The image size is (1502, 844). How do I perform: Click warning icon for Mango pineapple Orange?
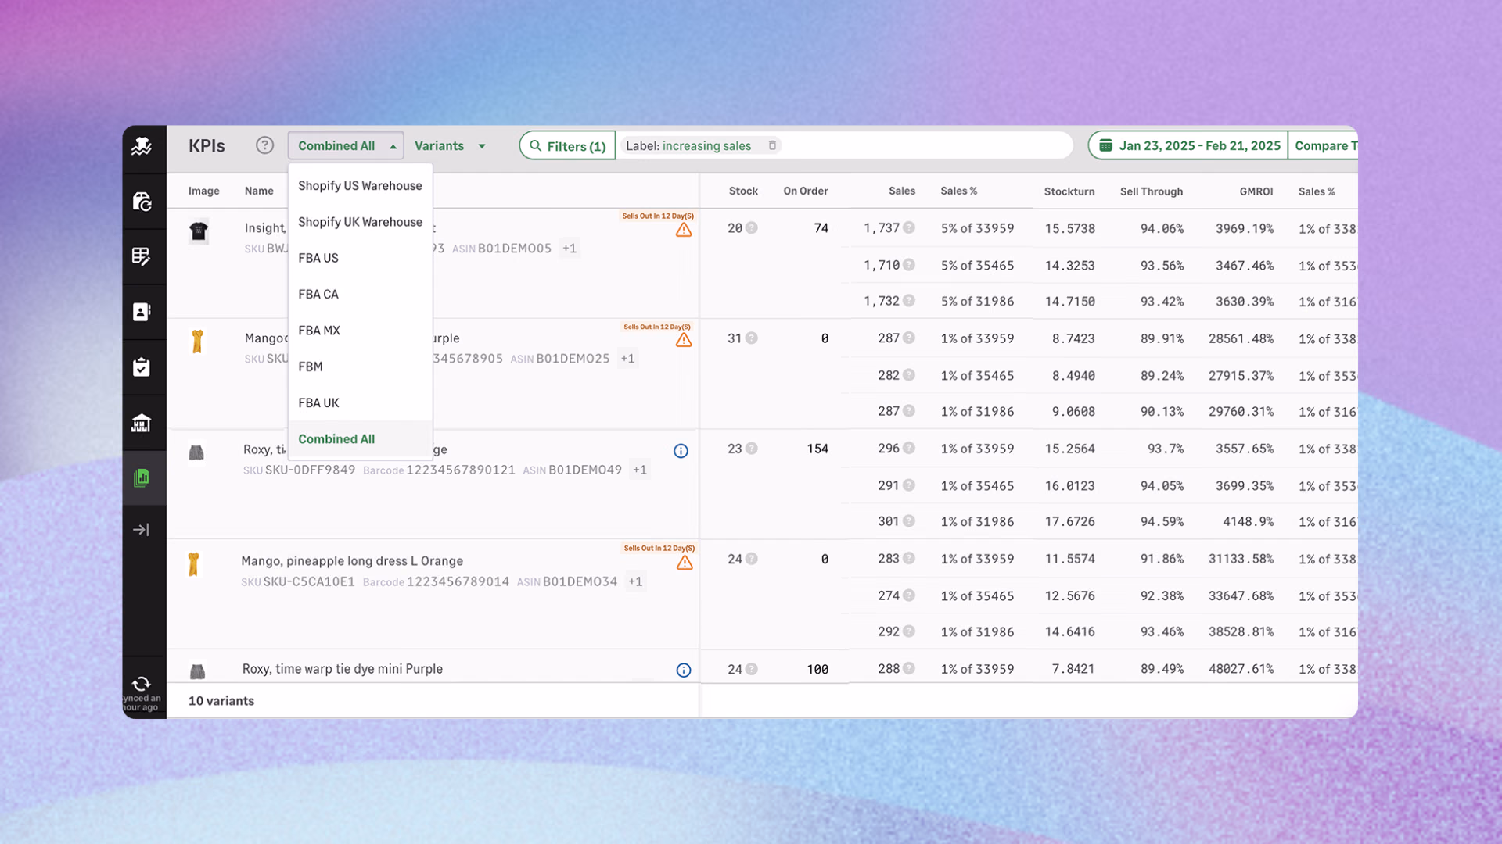pos(685,563)
